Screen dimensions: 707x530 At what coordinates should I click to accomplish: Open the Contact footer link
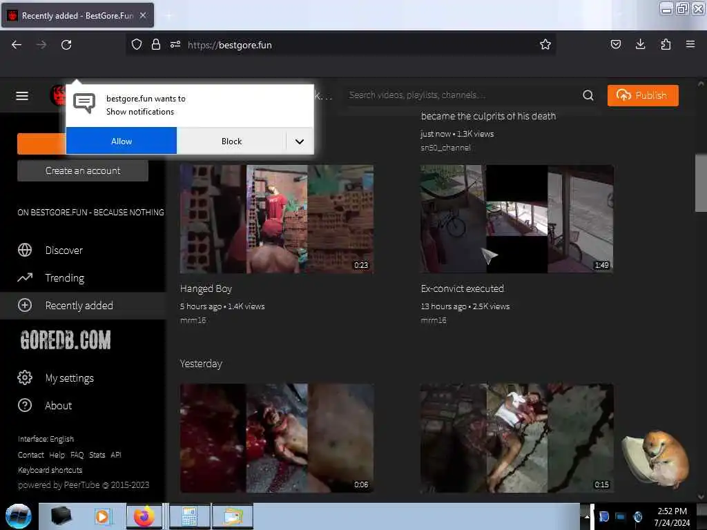[31, 455]
